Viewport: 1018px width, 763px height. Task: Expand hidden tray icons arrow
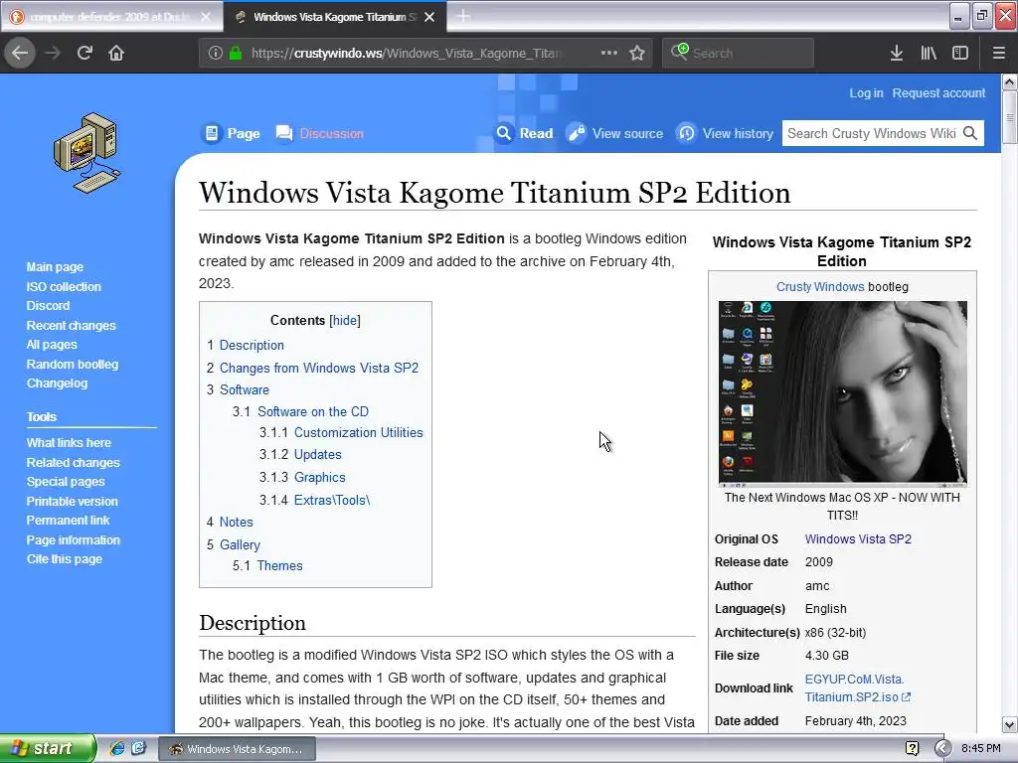tap(942, 749)
